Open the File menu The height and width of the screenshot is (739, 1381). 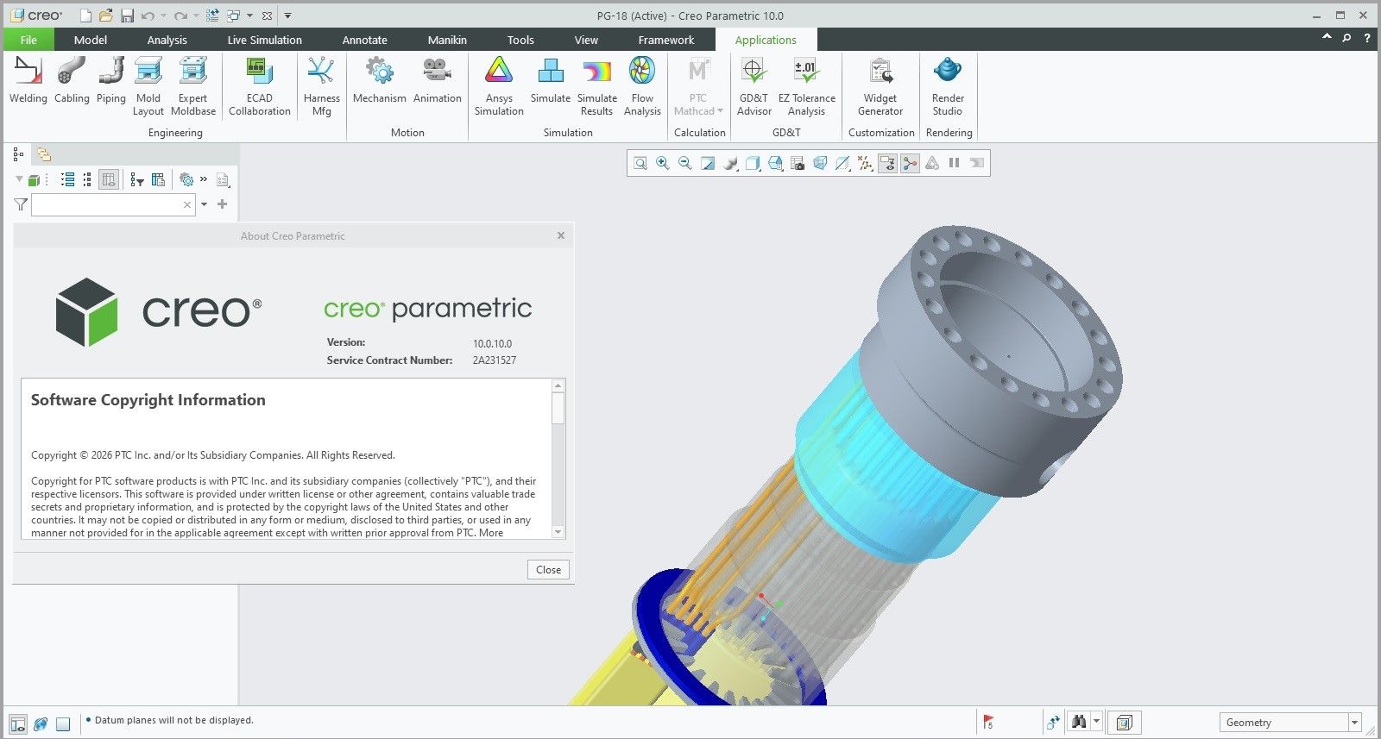pos(28,40)
